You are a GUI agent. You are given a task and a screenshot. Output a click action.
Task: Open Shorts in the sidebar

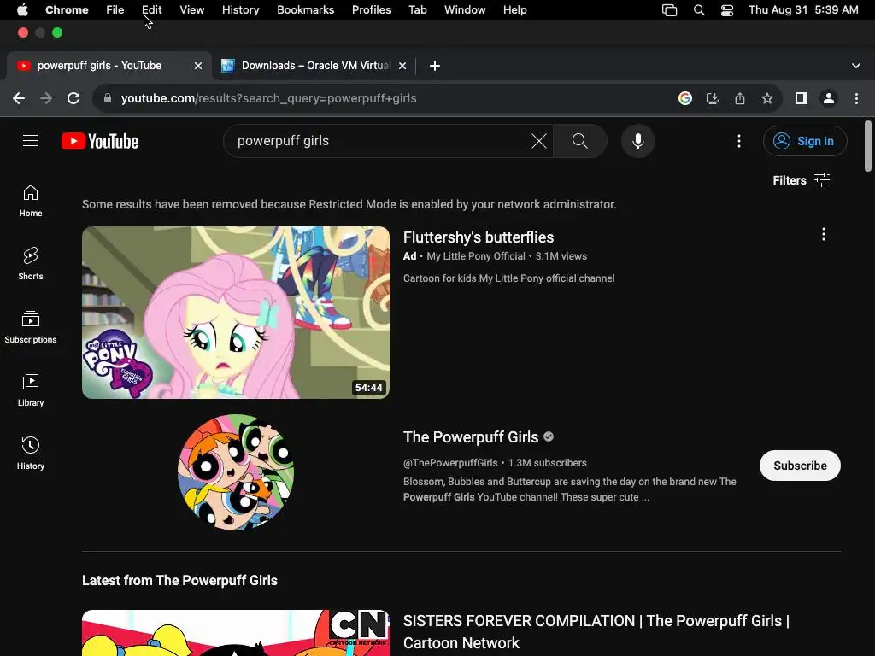click(x=31, y=264)
